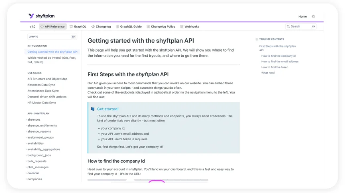Image resolution: width=345 pixels, height=193 pixels.
Task: Open 'Which method do I want?' page
Action: [x=52, y=60]
